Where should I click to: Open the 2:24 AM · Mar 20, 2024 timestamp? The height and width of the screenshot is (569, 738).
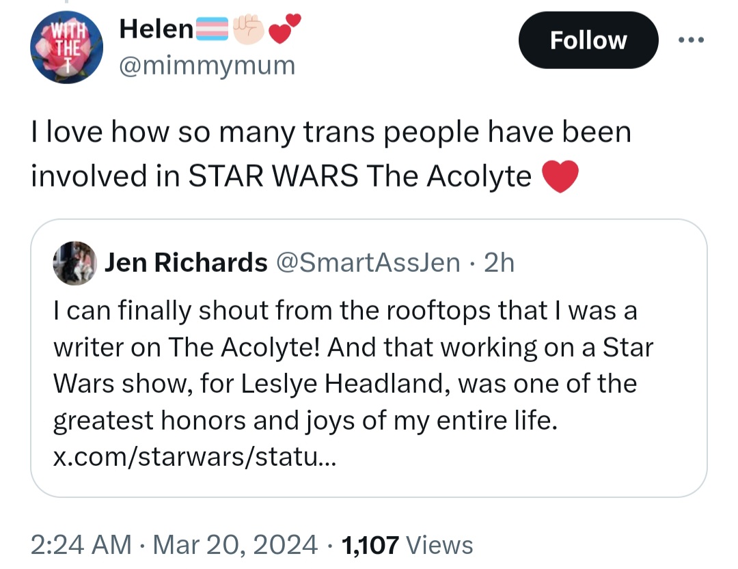click(x=174, y=545)
